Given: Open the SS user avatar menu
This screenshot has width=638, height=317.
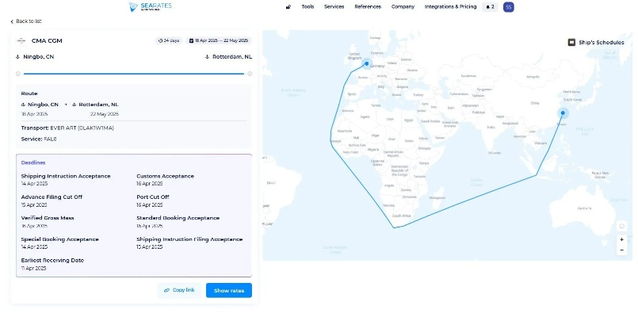Looking at the screenshot, I should (509, 7).
